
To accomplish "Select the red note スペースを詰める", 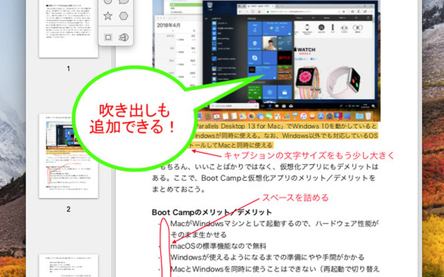I will 296,197.
